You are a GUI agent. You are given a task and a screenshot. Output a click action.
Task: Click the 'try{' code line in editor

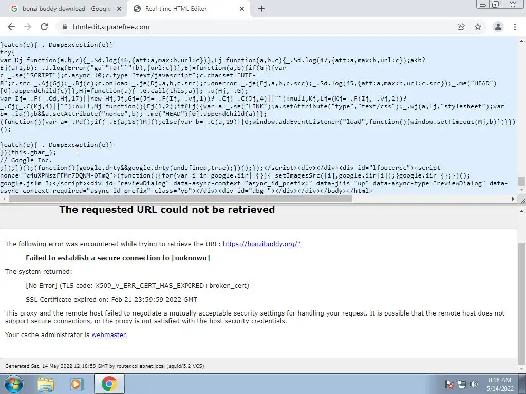pos(7,52)
